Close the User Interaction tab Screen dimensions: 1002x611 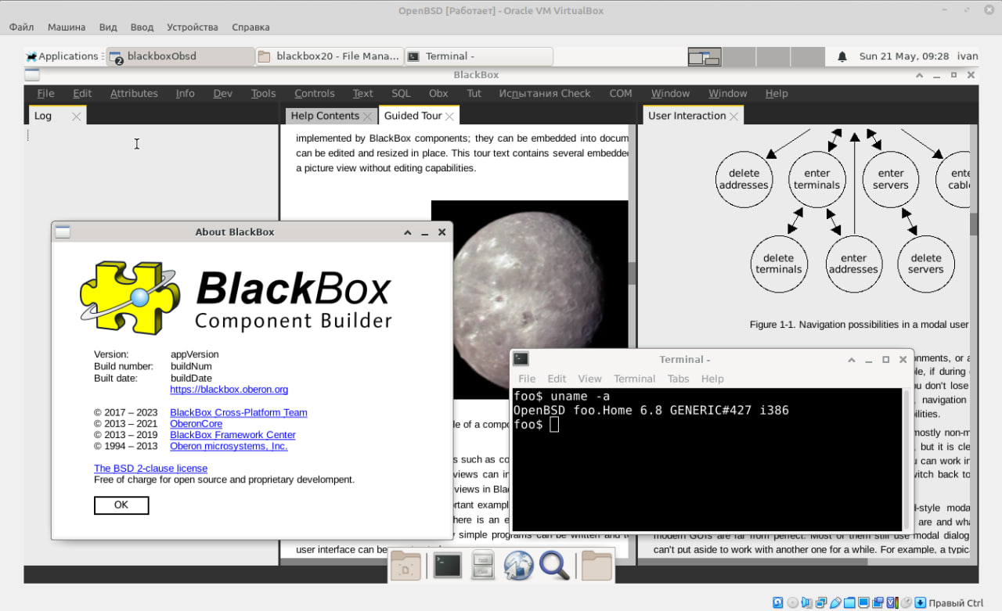tap(734, 116)
